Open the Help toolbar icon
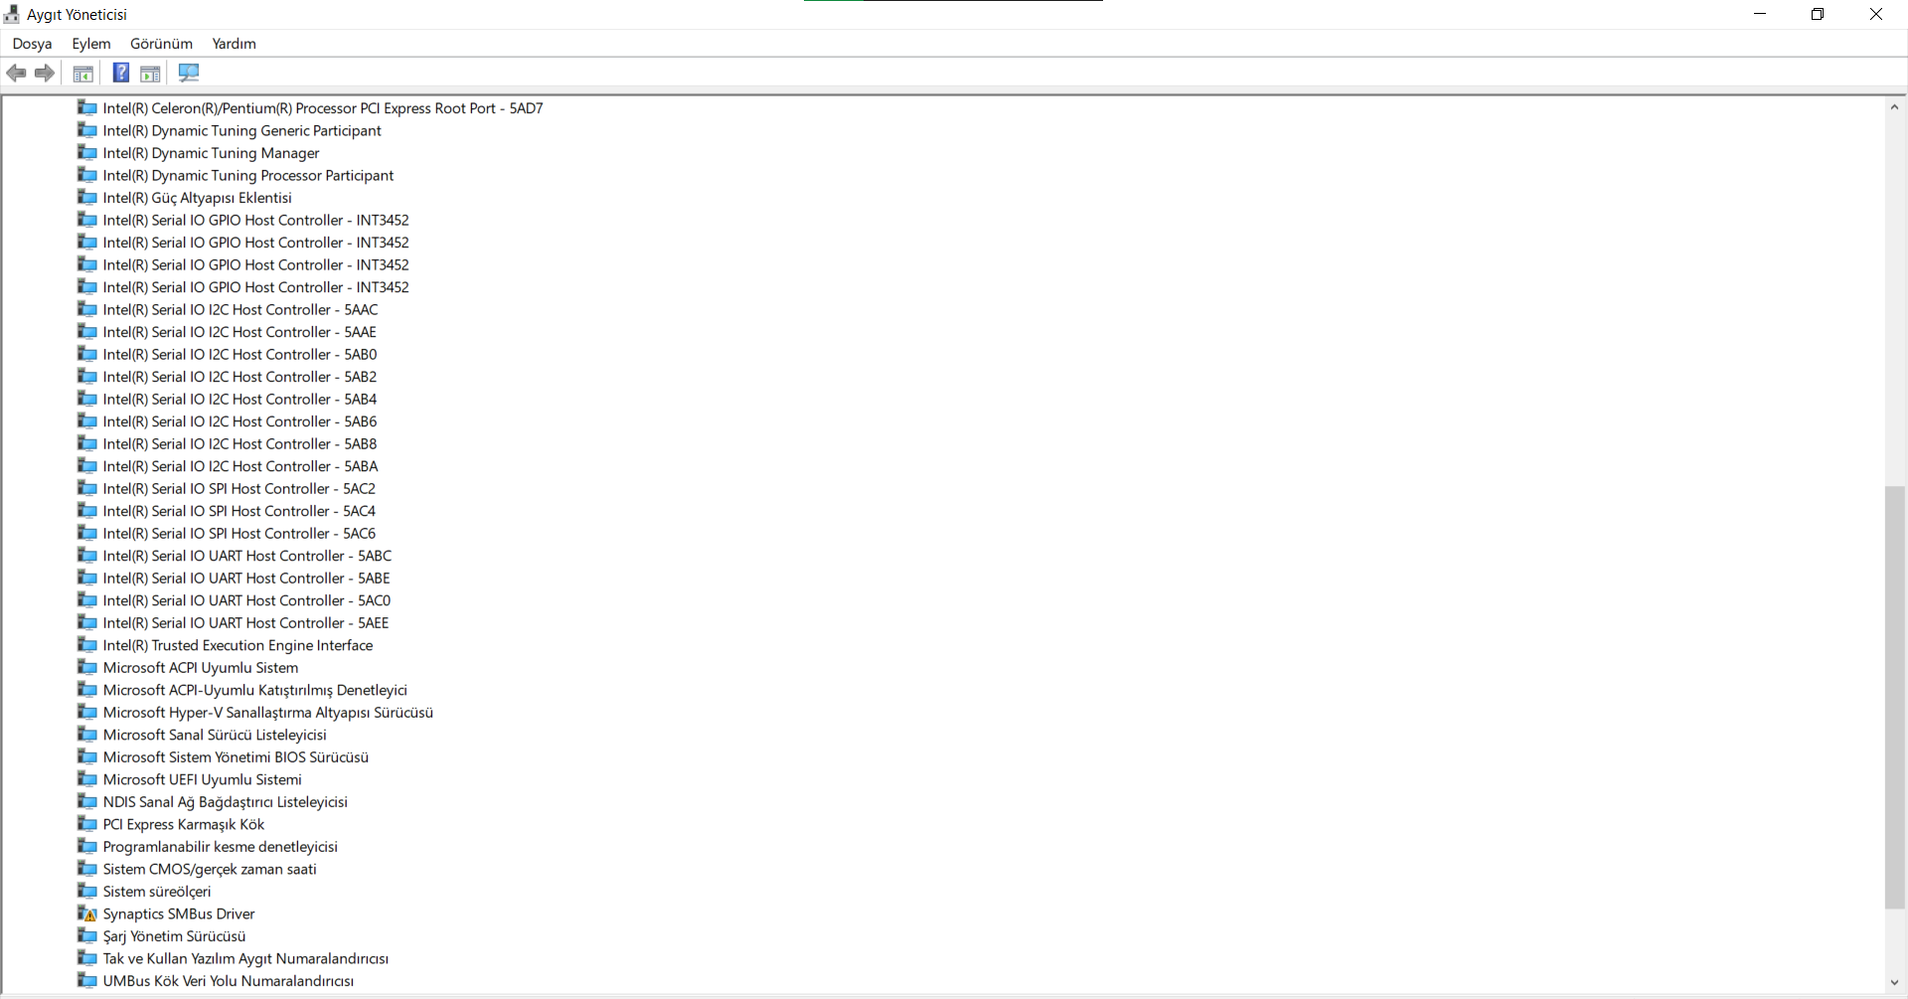The width and height of the screenshot is (1908, 999). click(x=121, y=73)
